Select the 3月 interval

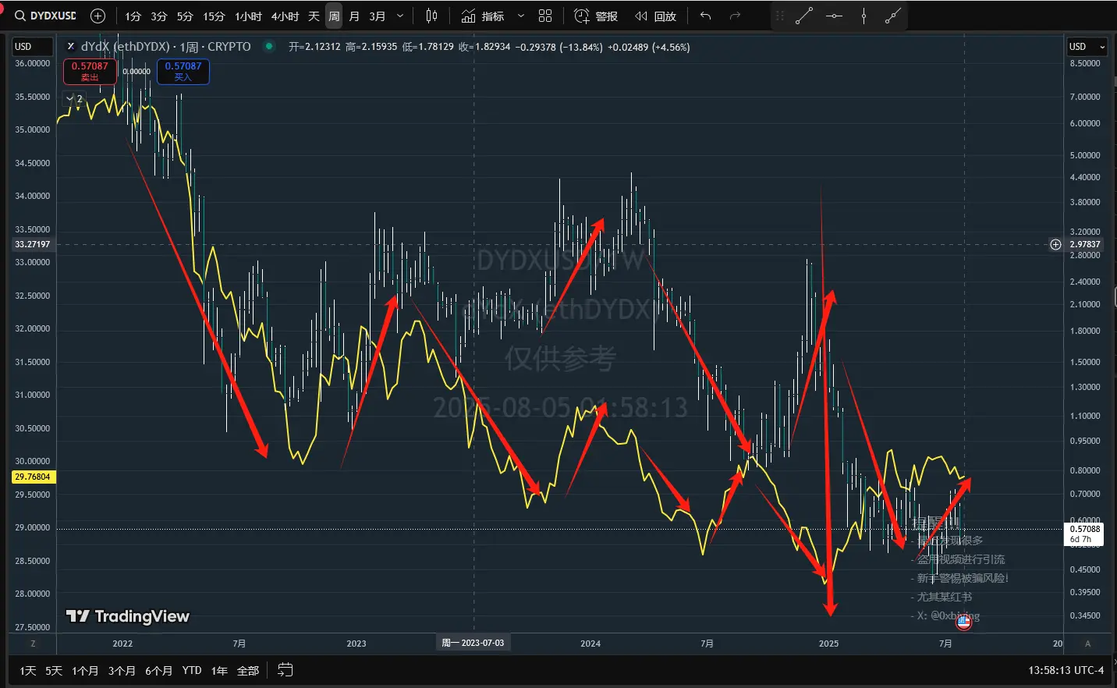378,16
